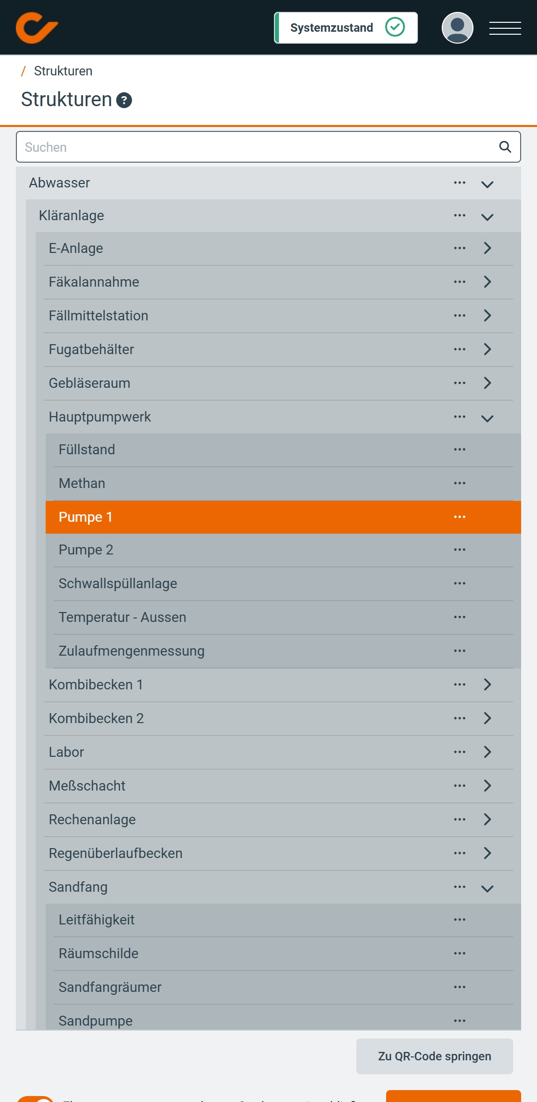
Task: Collapse the Hauptpumpwerk node
Action: (x=487, y=418)
